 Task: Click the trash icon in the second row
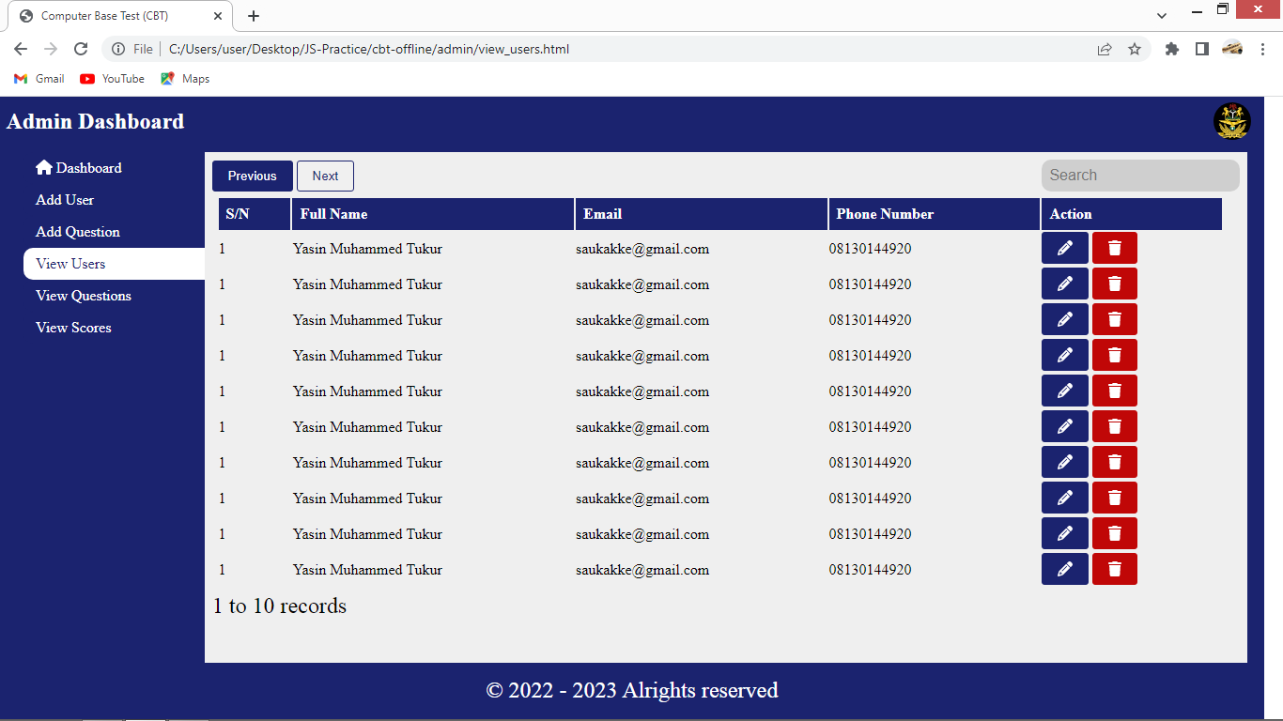(1115, 284)
